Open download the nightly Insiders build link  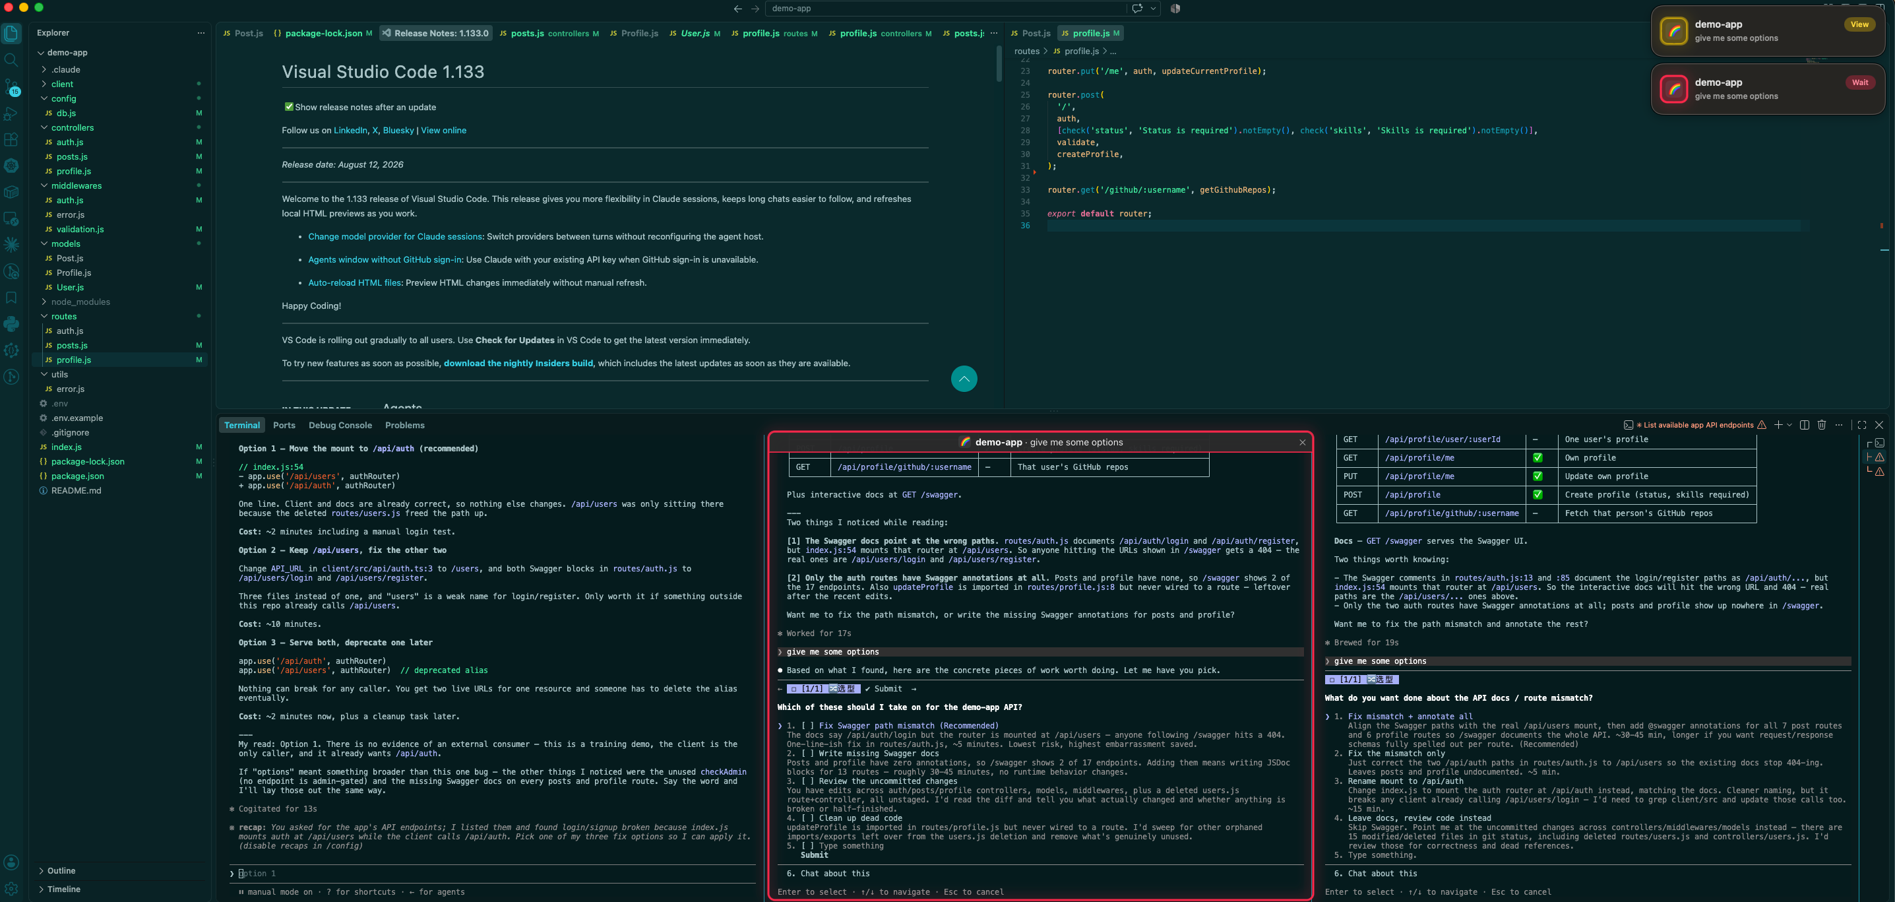518,364
